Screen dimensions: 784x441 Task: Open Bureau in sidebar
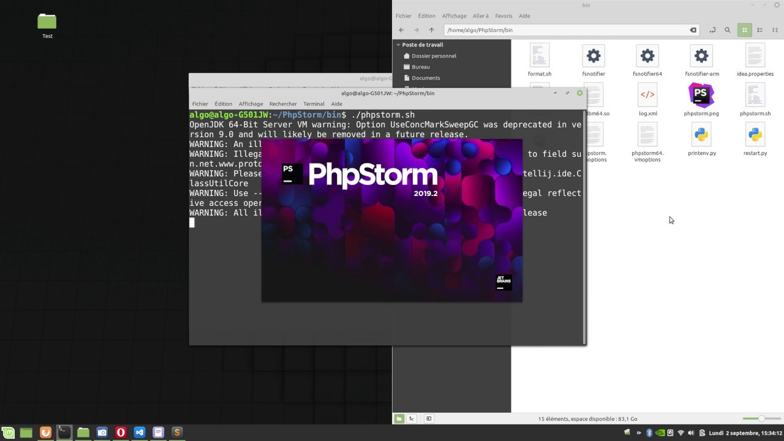[421, 67]
